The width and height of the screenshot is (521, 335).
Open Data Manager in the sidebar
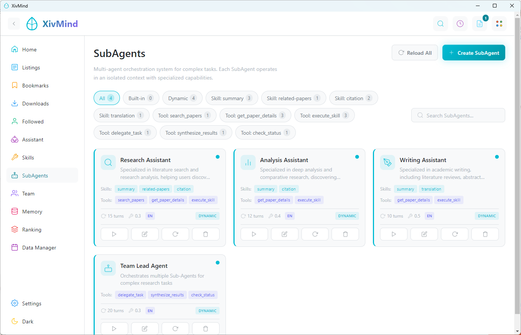42,248
